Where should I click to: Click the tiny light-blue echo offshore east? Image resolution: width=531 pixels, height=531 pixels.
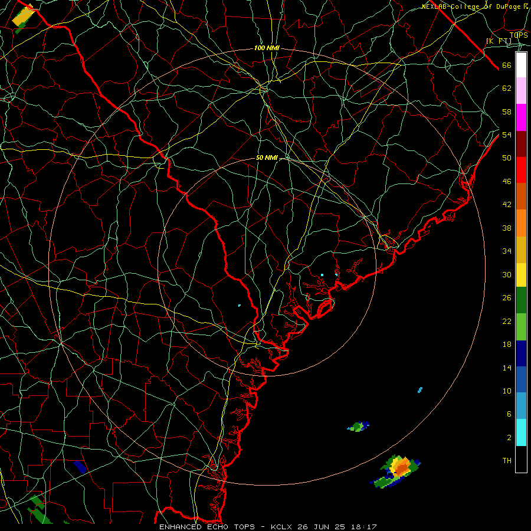pos(420,390)
